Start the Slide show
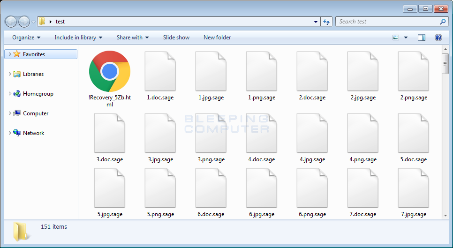The width and height of the screenshot is (453, 248). pos(176,38)
